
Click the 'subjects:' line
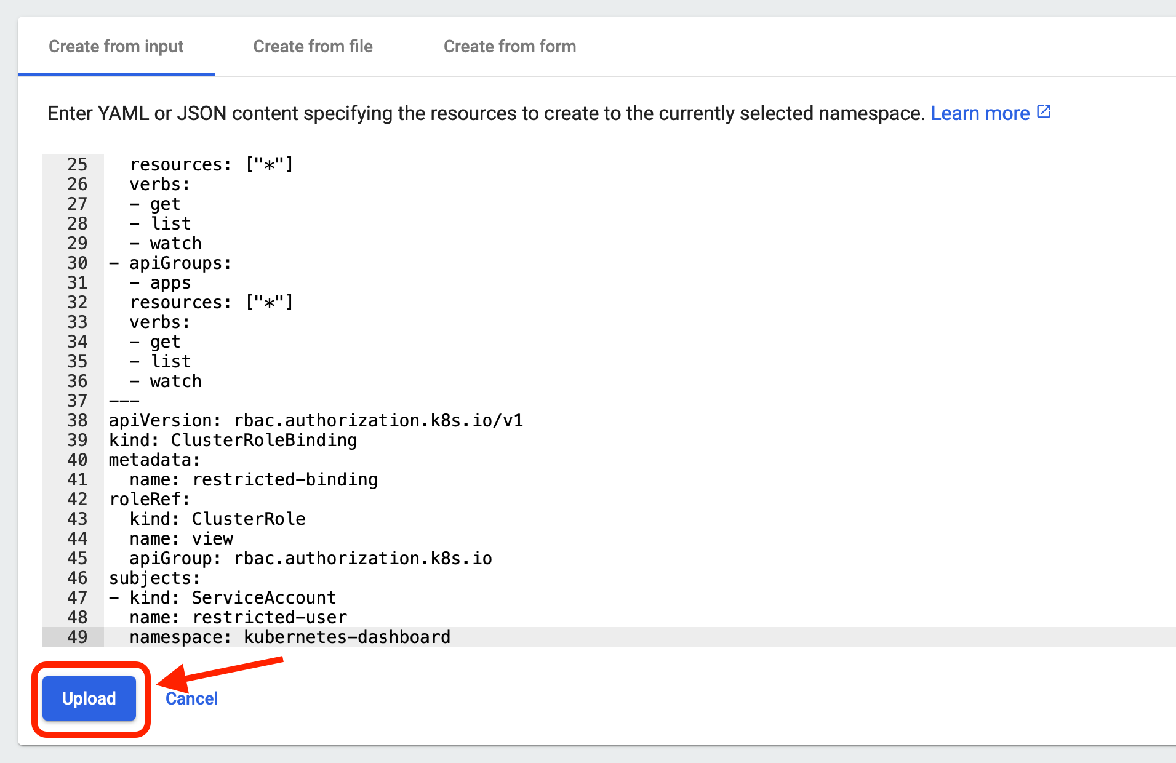click(x=154, y=578)
